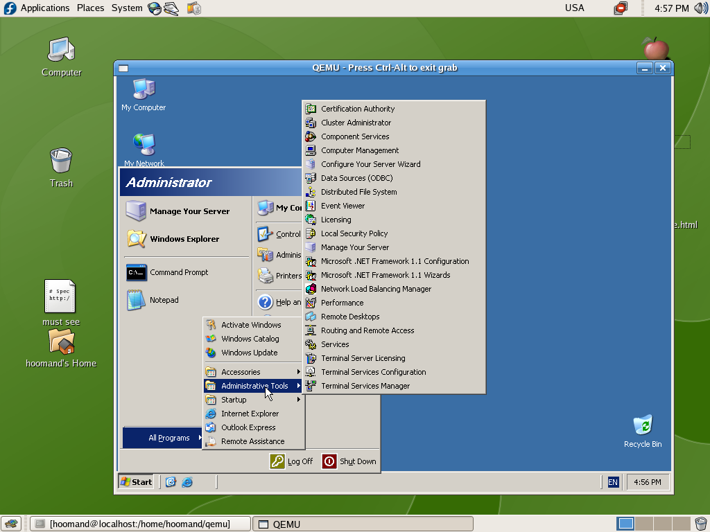Image resolution: width=710 pixels, height=532 pixels.
Task: Open Routing and Remote Access icon
Action: click(x=311, y=330)
